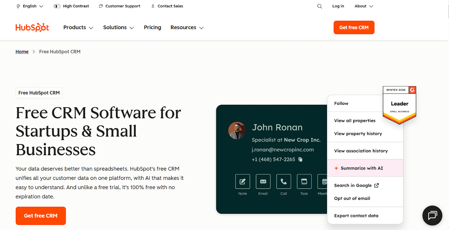
Task: Click the Free HubSpot CRM tag label
Action: 39,93
